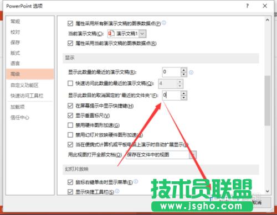Click the 保存在文件中的视图 text in the combo box
Viewport: 277px width, 215px height.
point(148,155)
